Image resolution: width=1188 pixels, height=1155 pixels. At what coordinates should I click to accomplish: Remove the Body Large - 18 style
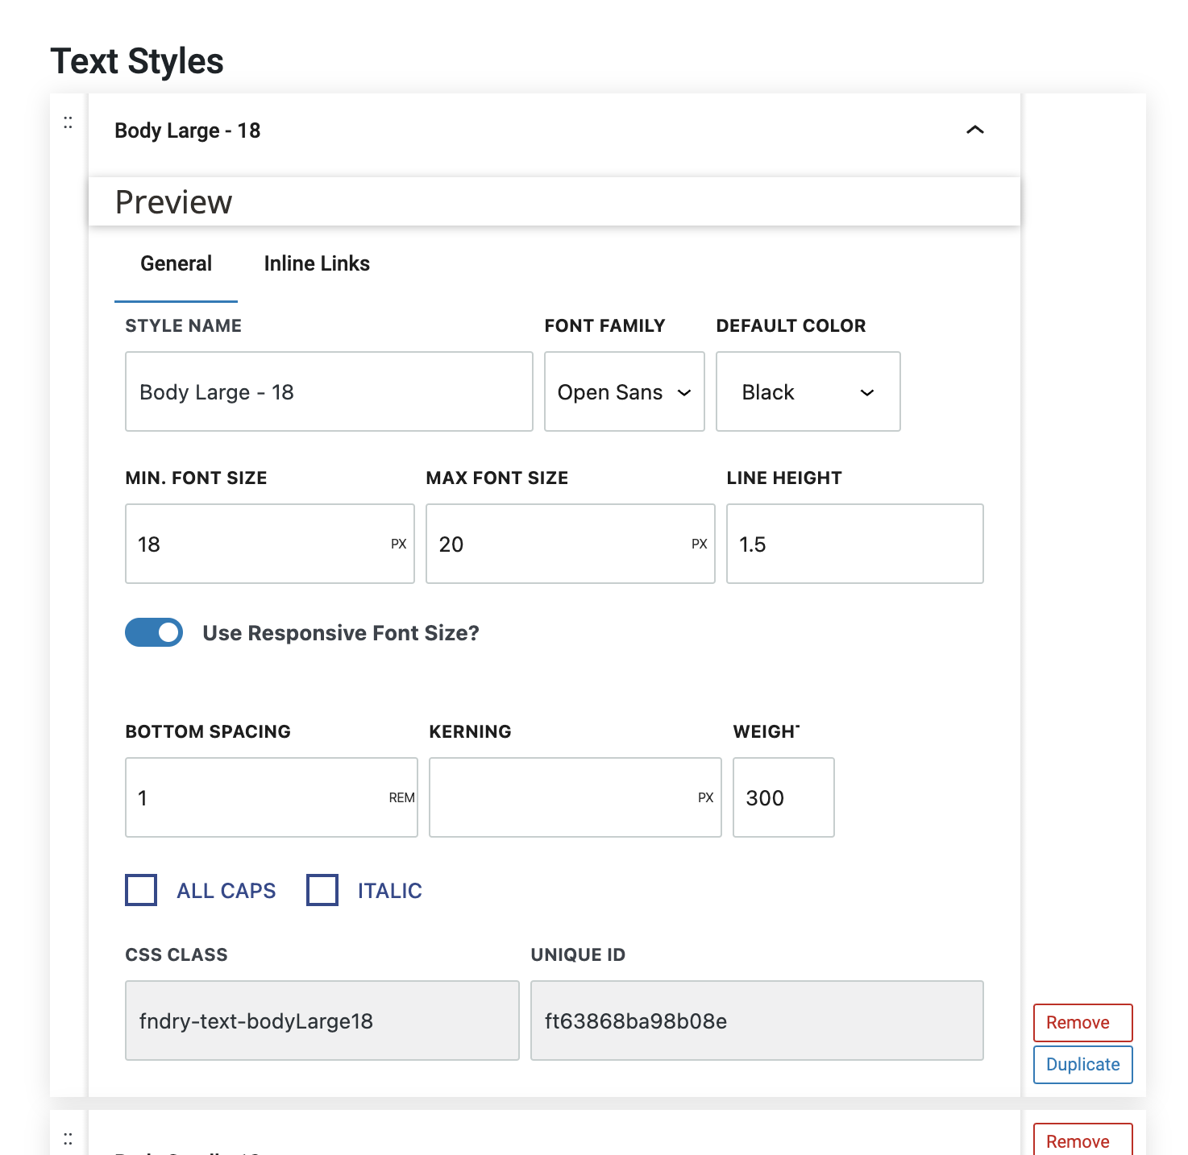[1082, 1022]
